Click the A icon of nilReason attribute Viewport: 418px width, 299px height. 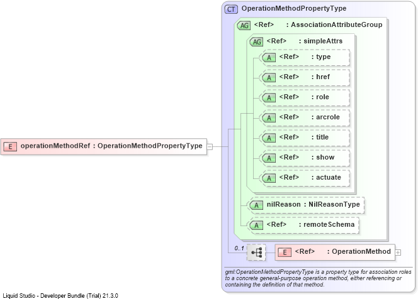[x=256, y=205]
